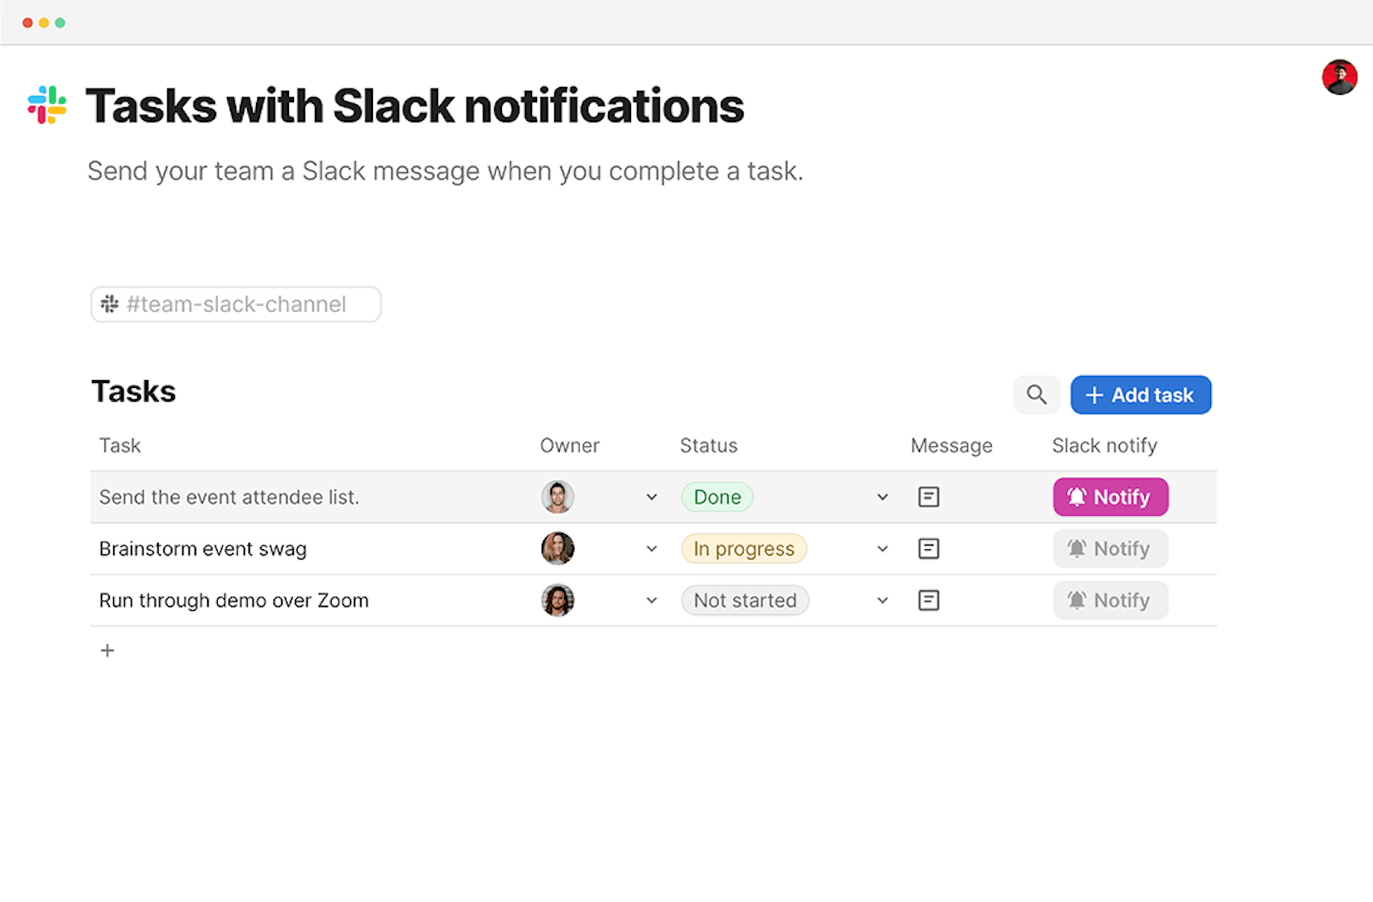1373x902 pixels.
Task: Click the page title 'Tasks with Slack notifications'
Action: click(415, 106)
